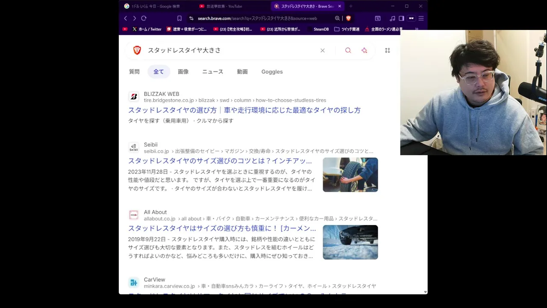547x308 pixels.
Task: Open the first YouTube icon bookmark
Action: [x=125, y=29]
